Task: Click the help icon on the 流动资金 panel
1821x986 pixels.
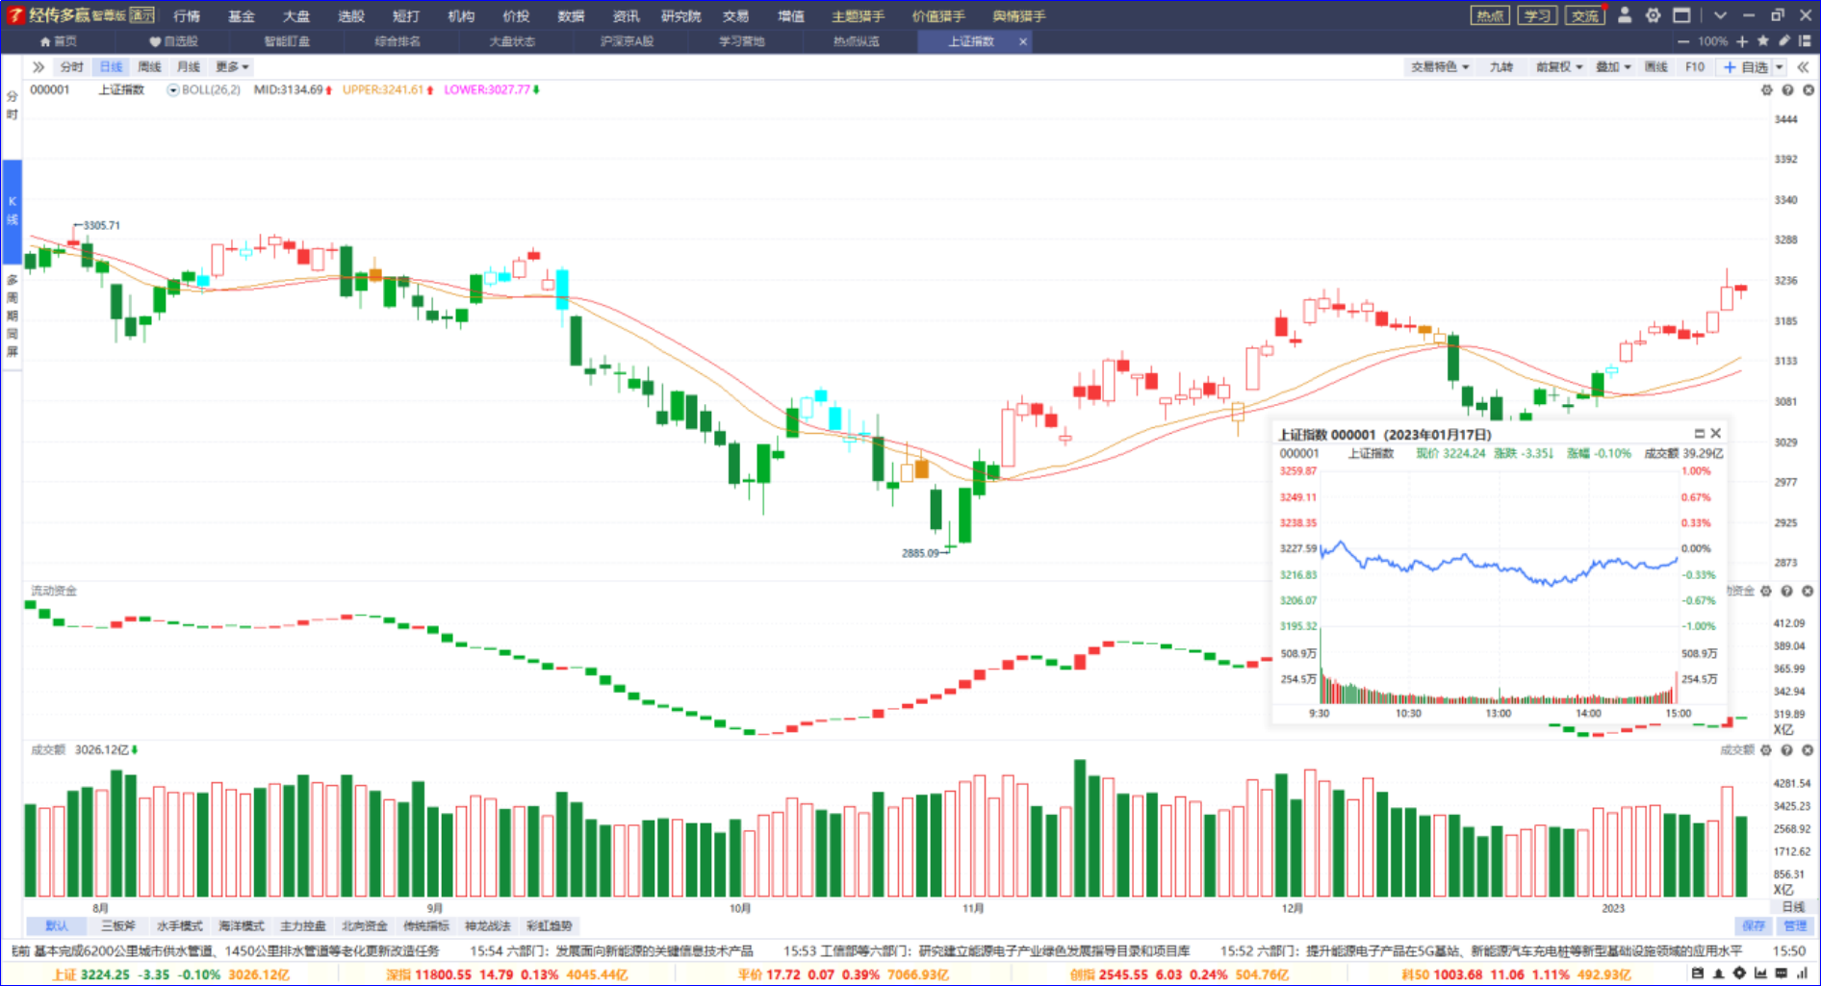Action: [x=1786, y=592]
